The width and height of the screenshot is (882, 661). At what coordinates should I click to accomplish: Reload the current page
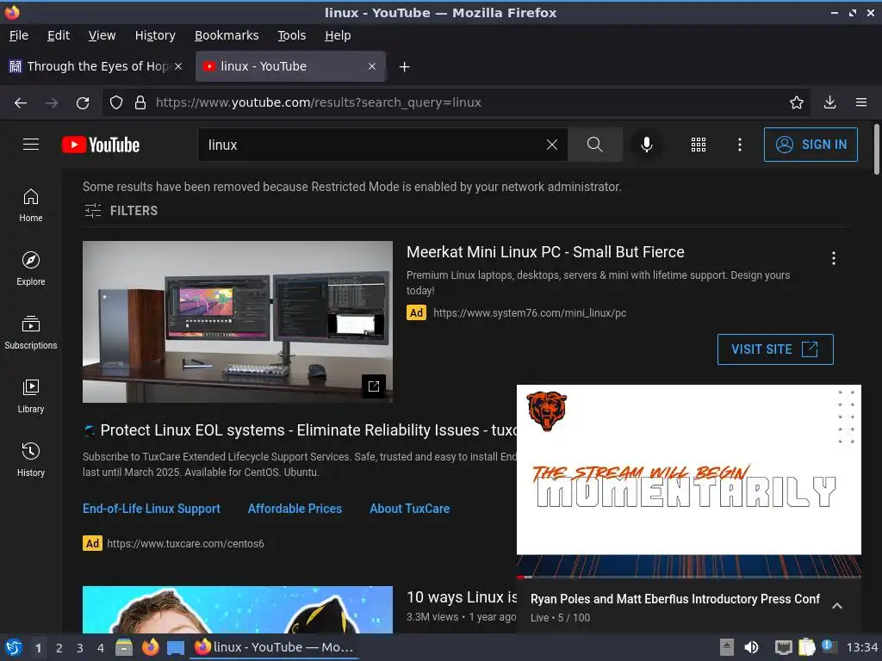[x=83, y=103]
